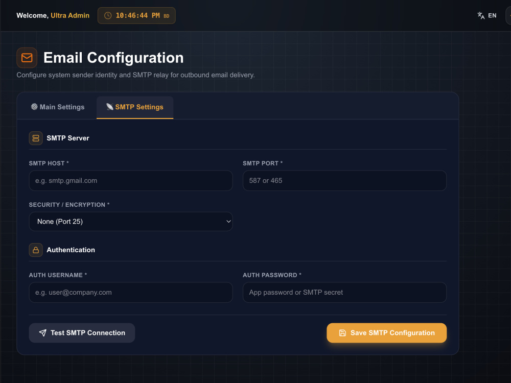Click the AUTH USERNAME label
This screenshot has width=511, height=383.
coord(58,275)
